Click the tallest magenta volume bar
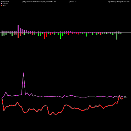This screenshot has height=131, width=131. [x=18, y=29]
